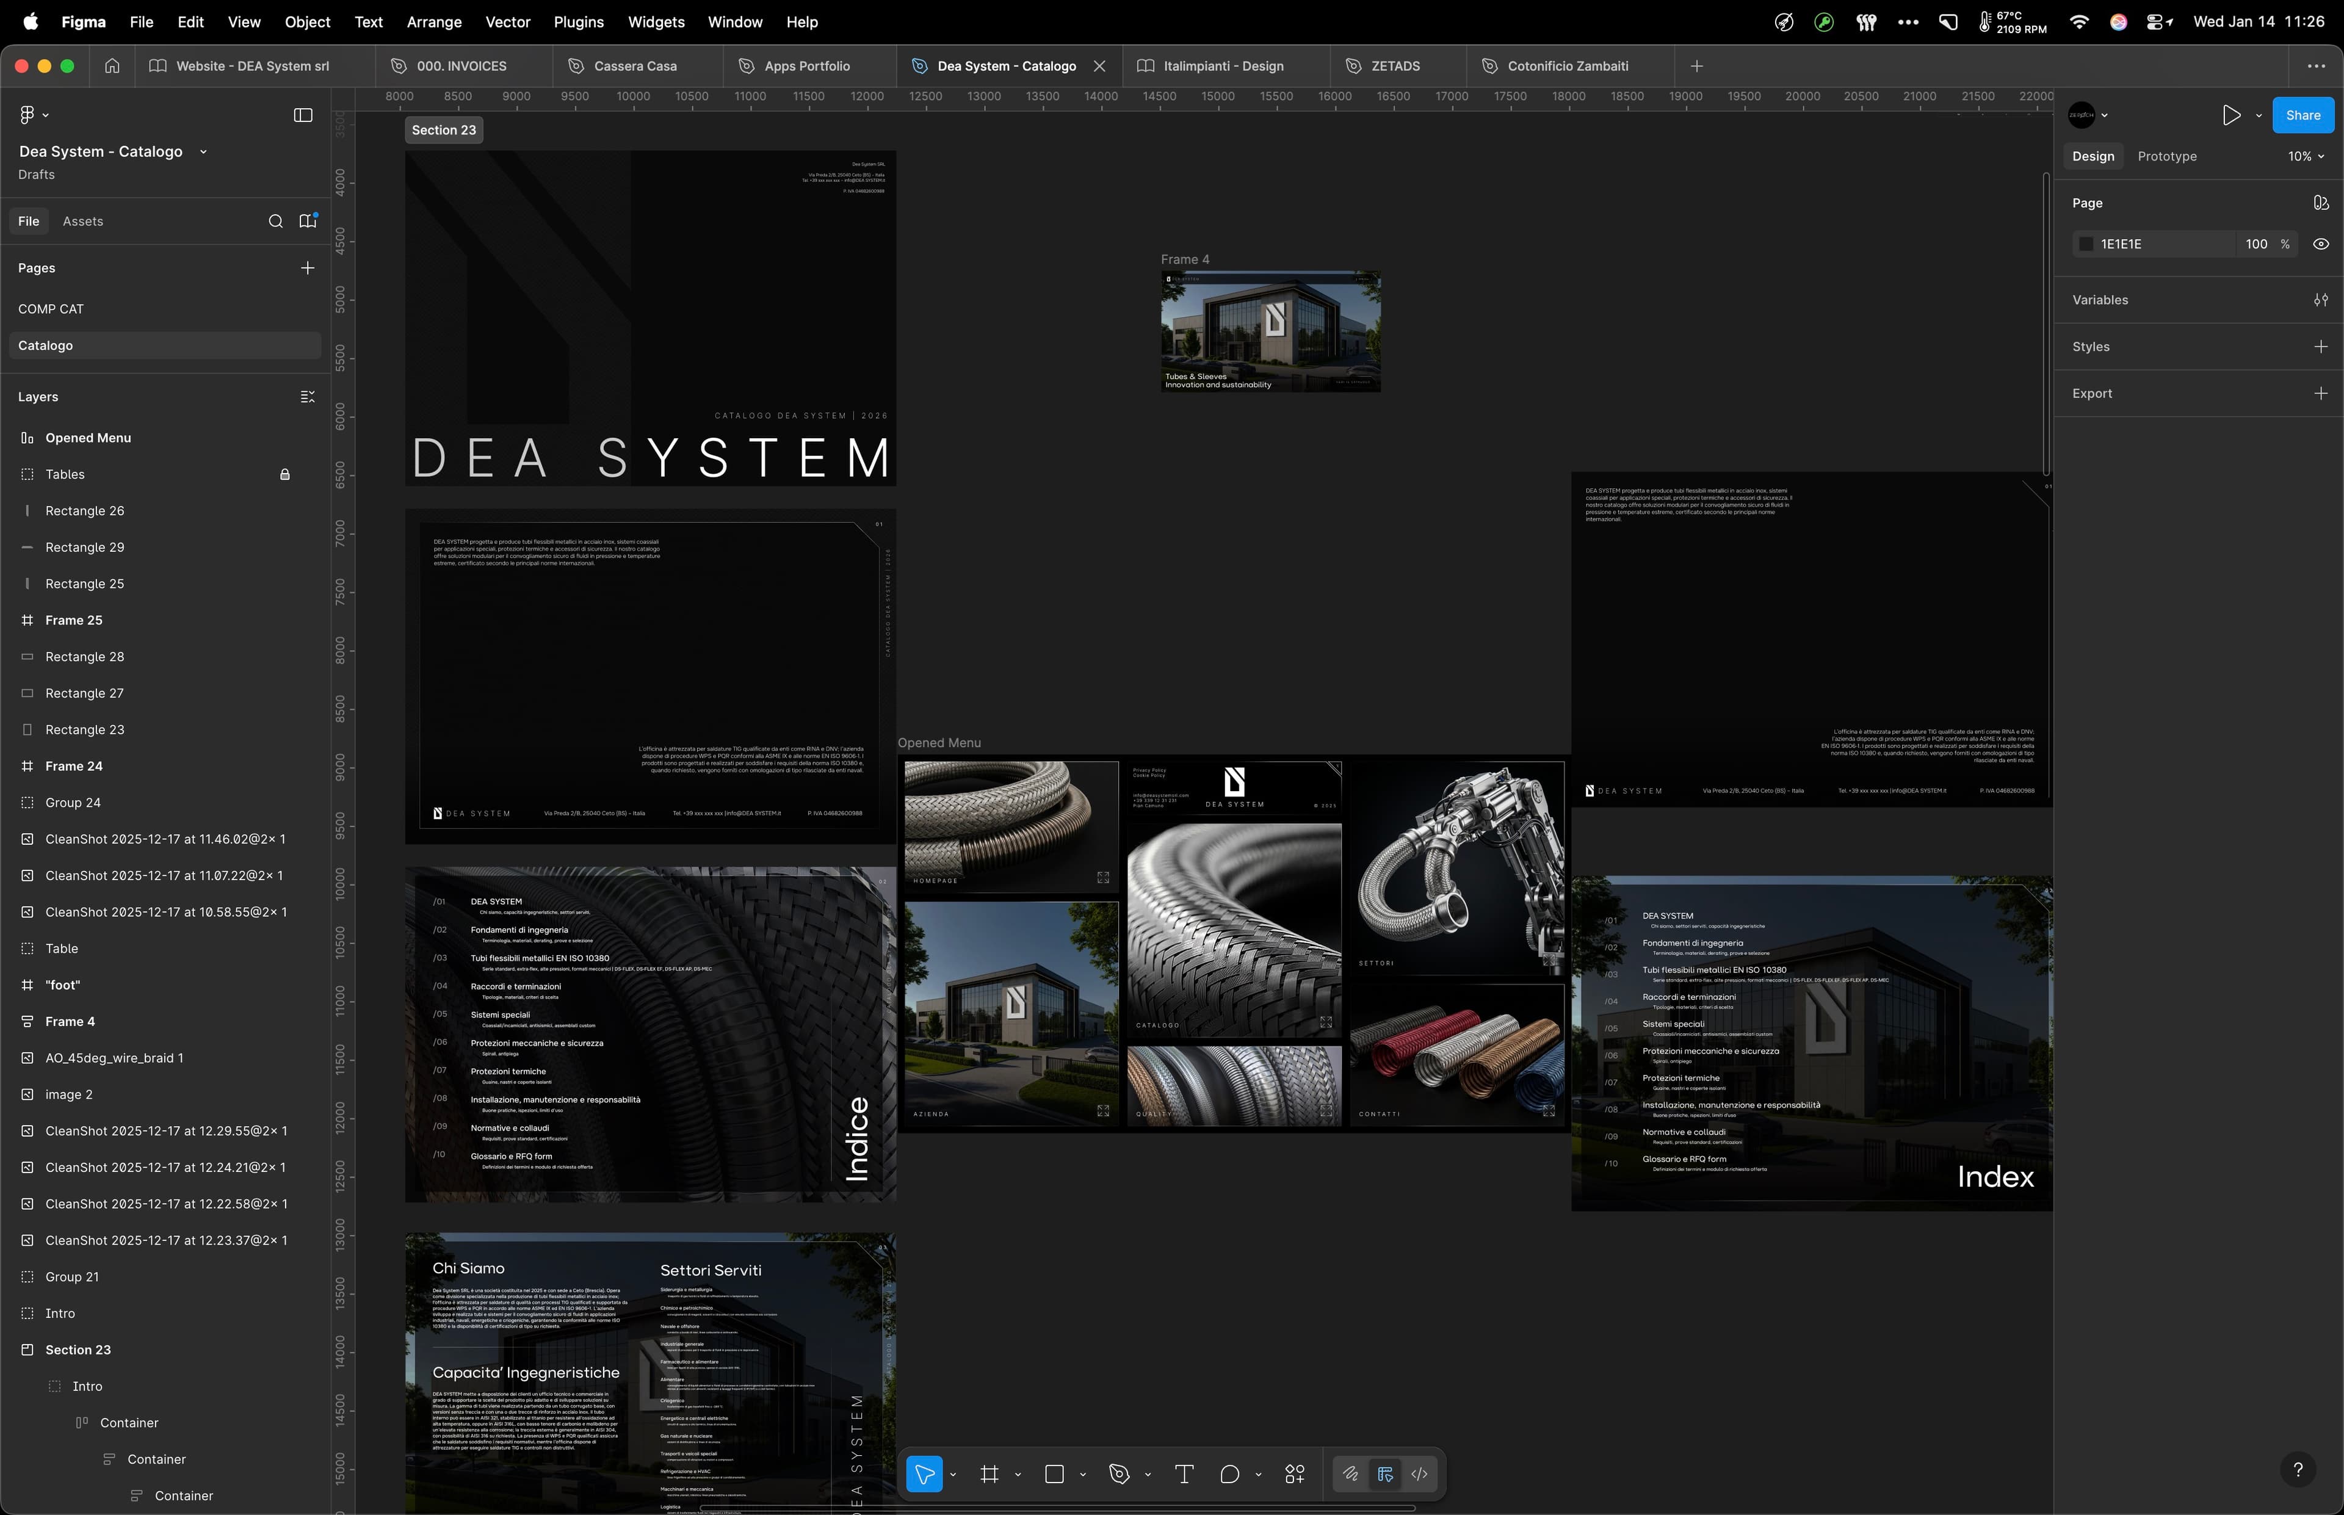Select the COMP CAT page
This screenshot has width=2344, height=1515.
point(165,309)
